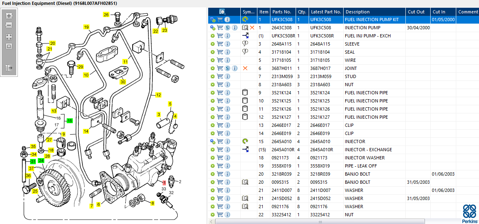
Task: Click the Cut In column header
Action: coord(443,12)
